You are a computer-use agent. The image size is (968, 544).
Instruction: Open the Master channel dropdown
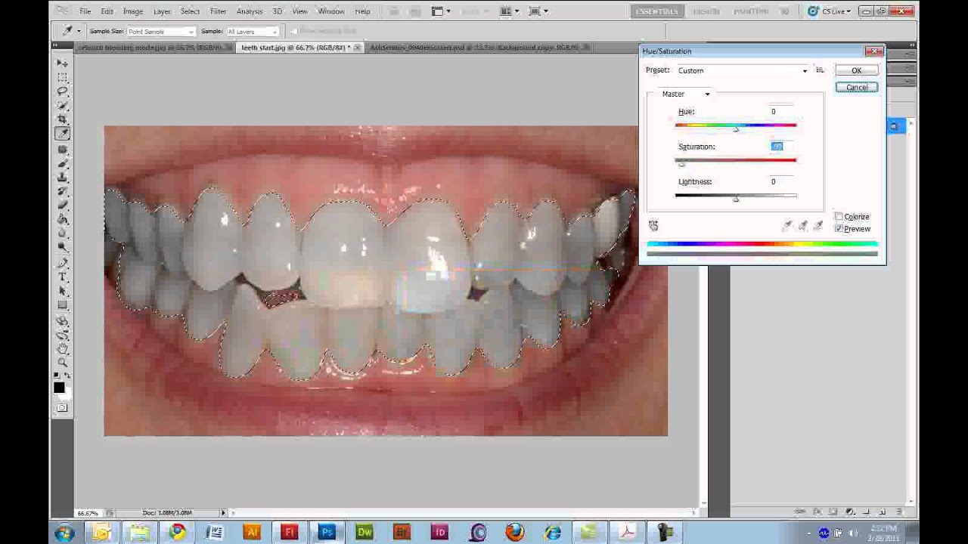click(x=685, y=94)
